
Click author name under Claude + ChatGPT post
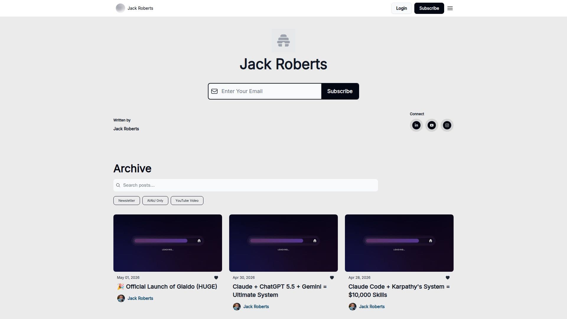(x=256, y=307)
